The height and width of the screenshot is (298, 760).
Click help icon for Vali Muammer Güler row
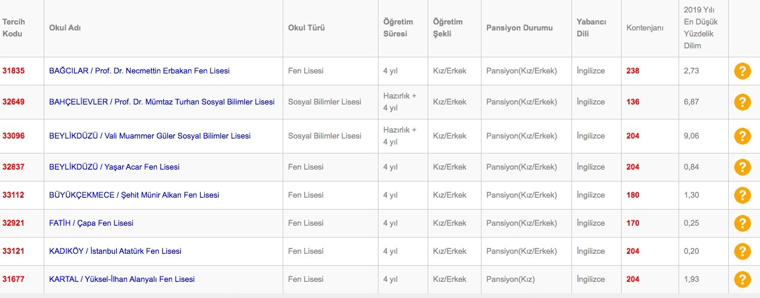(x=742, y=136)
